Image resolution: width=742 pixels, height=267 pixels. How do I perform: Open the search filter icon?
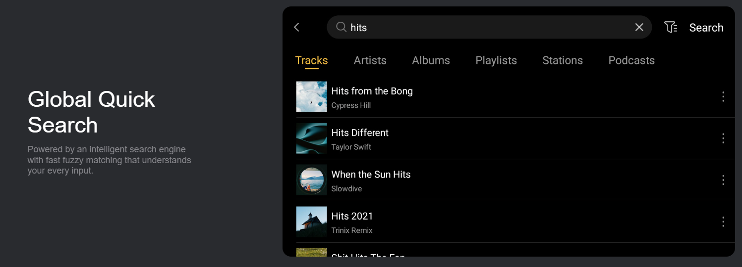point(671,27)
